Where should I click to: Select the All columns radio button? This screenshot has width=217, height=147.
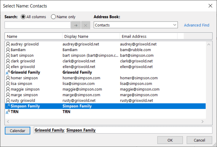(23, 17)
